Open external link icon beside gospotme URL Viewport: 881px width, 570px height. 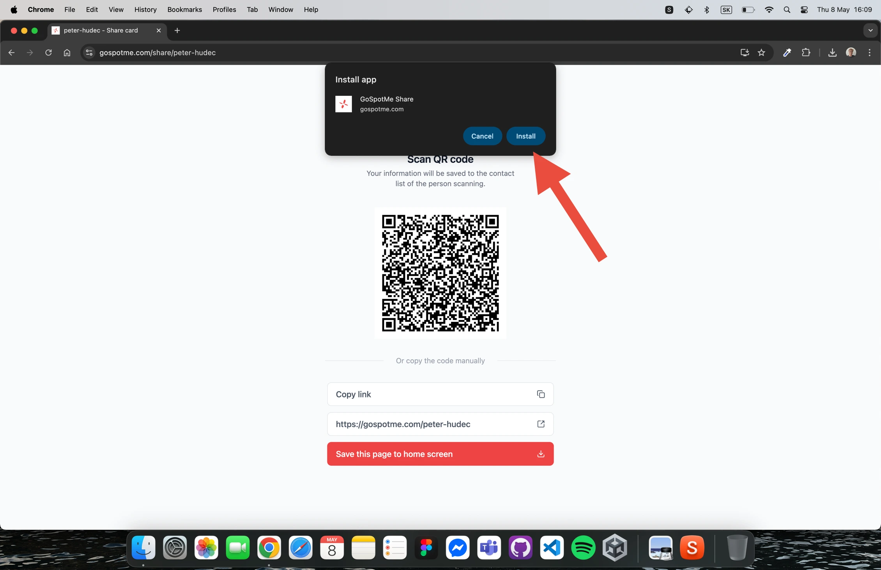tap(541, 424)
